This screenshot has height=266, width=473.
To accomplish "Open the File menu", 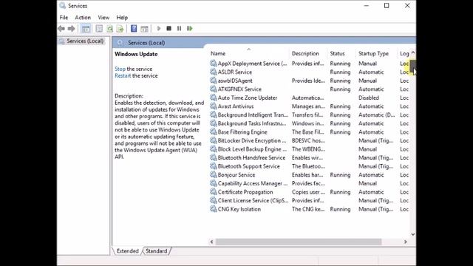I will coord(64,18).
